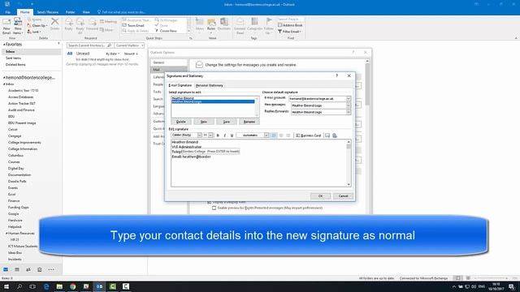Select the E-mail Signature tab

(180, 85)
